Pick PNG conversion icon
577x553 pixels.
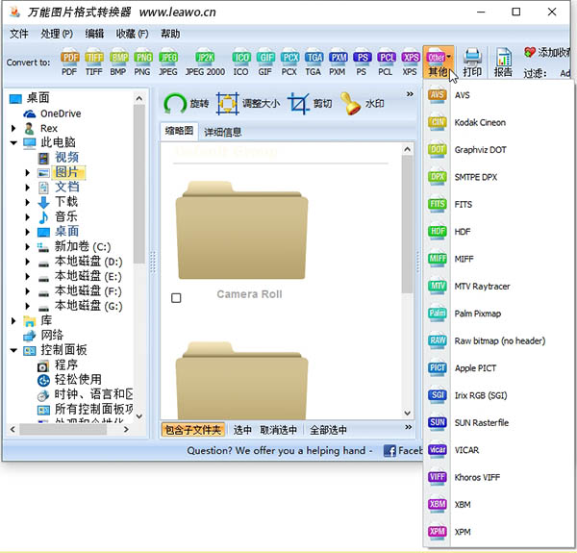142,62
